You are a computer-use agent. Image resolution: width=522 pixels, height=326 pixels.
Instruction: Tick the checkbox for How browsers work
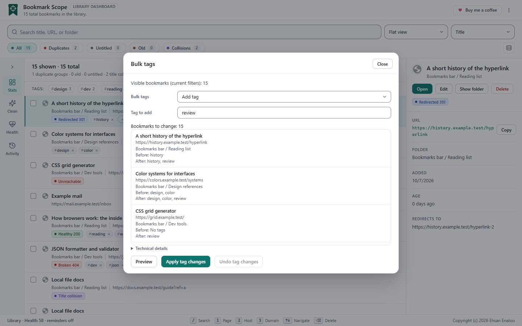pyautogui.click(x=33, y=218)
